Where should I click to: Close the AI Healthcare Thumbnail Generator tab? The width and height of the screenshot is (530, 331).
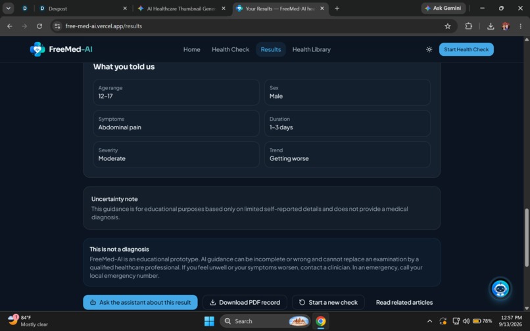click(224, 9)
